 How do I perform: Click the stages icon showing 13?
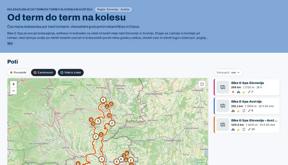(x=251, y=129)
